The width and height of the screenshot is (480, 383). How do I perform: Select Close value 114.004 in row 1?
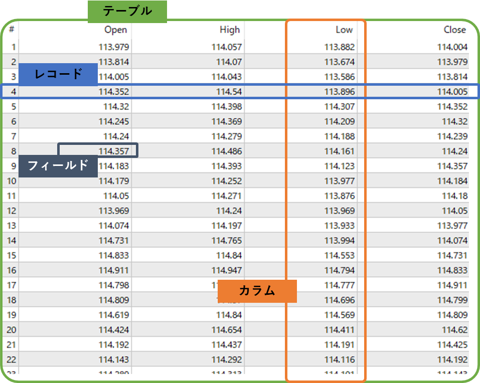pyautogui.click(x=452, y=47)
